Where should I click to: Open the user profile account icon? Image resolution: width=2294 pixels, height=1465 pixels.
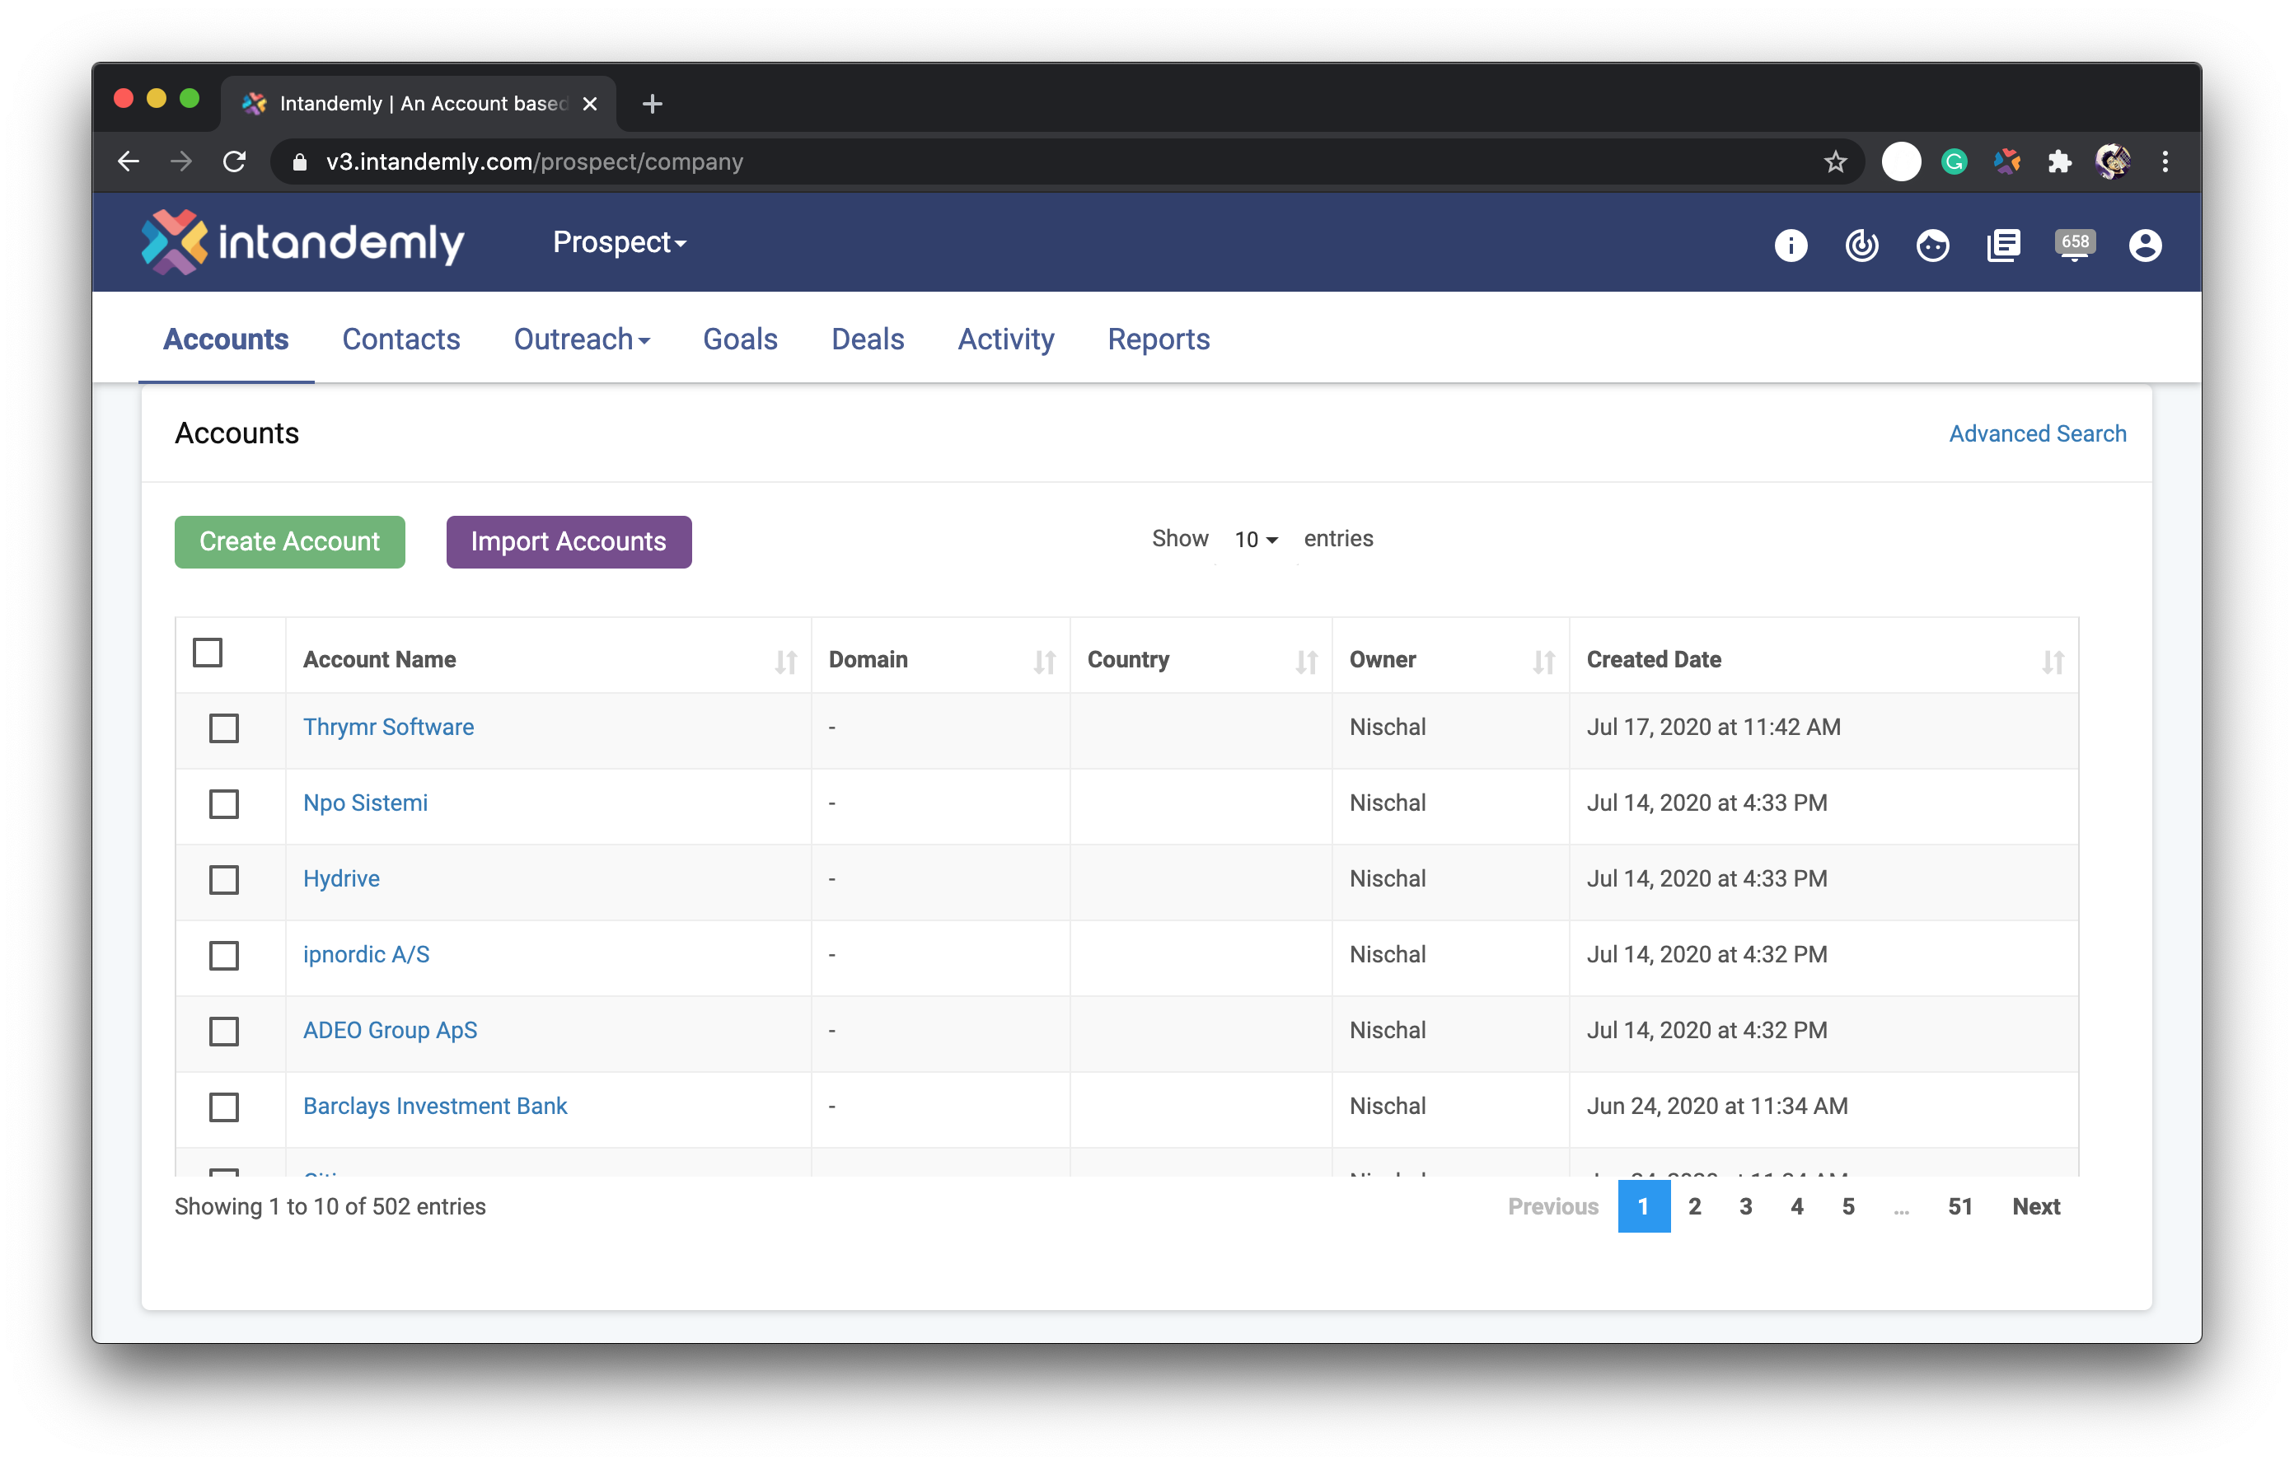click(x=2144, y=245)
